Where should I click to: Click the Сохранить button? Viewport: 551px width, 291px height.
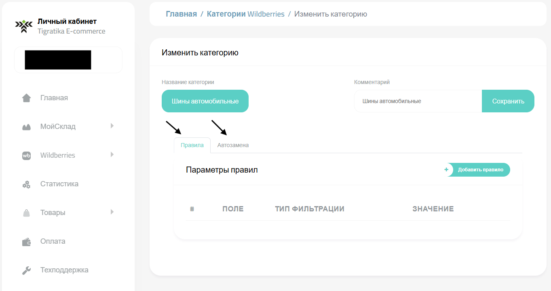[x=508, y=101]
